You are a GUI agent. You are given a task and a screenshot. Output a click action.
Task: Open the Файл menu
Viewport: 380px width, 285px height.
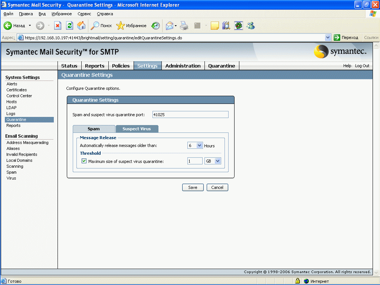(8, 14)
